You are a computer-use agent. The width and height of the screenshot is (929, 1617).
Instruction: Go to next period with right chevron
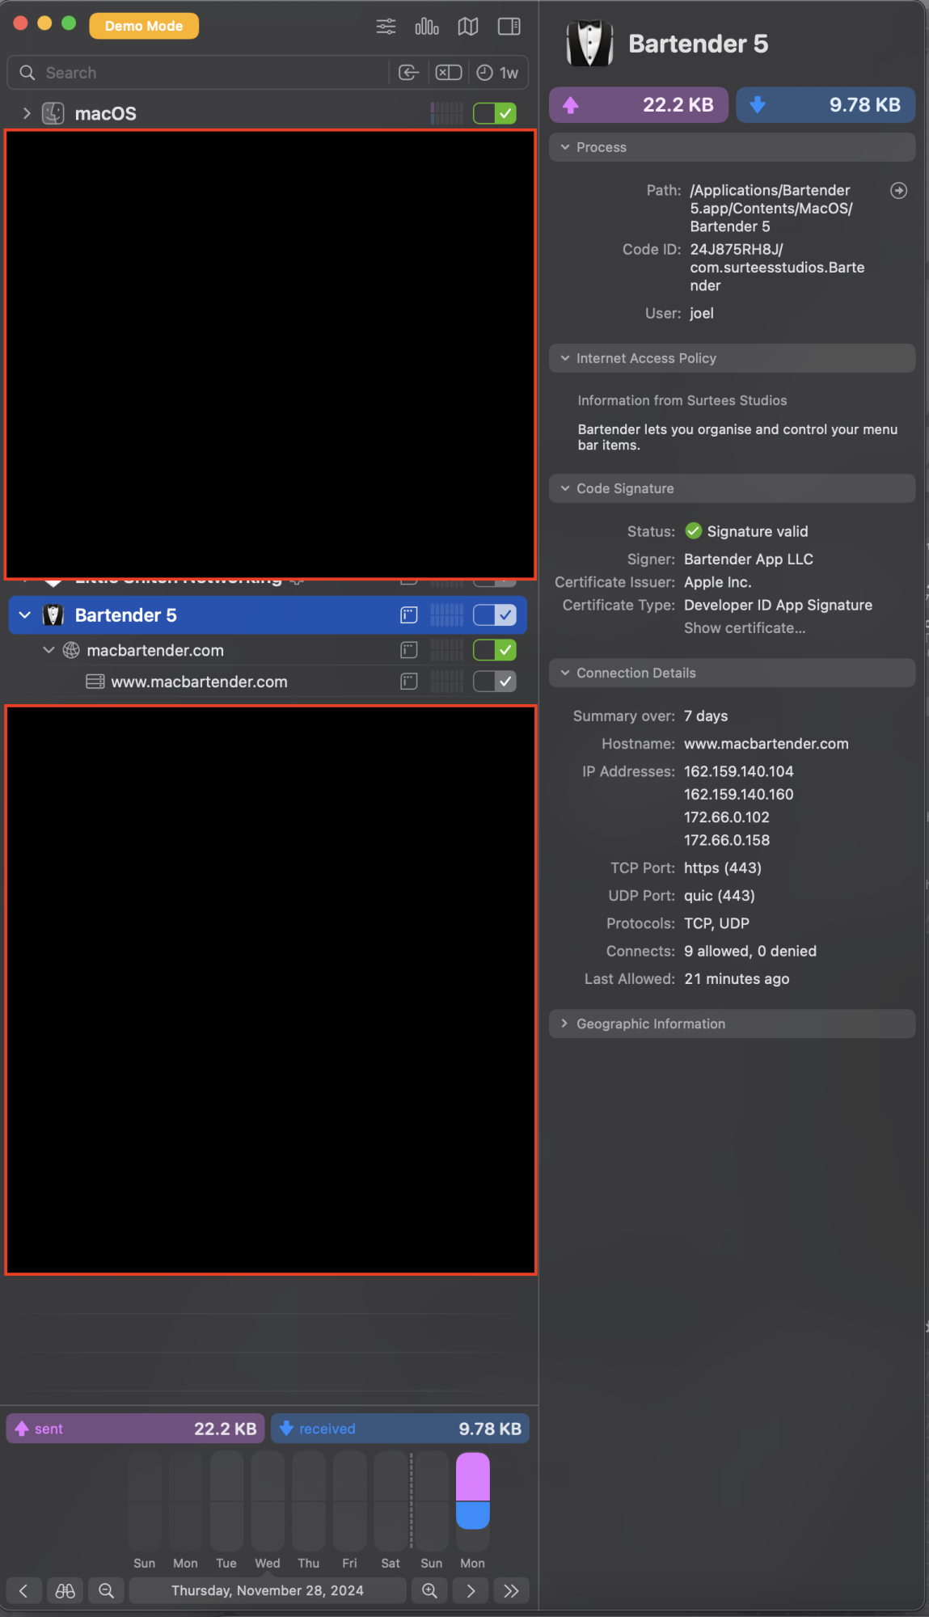coord(471,1591)
